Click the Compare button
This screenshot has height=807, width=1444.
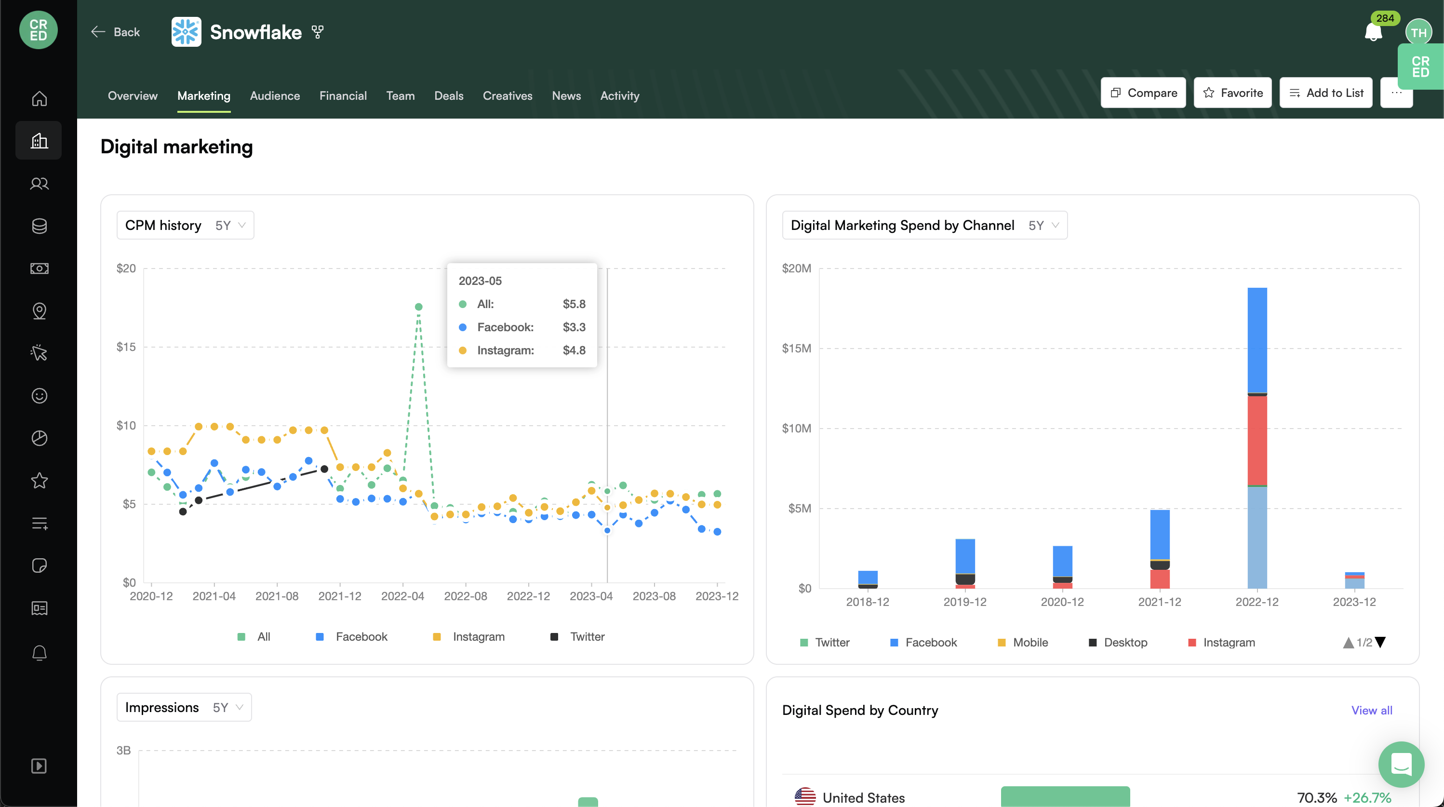pyautogui.click(x=1144, y=93)
